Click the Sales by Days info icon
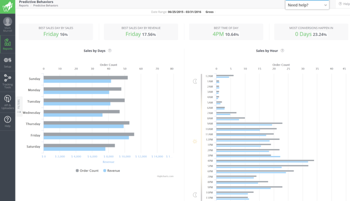This screenshot has width=350, height=201. point(109,51)
